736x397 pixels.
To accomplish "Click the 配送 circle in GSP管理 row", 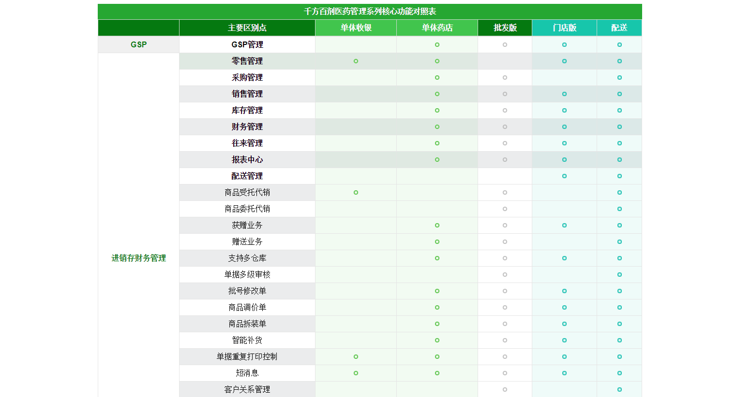I will (619, 44).
